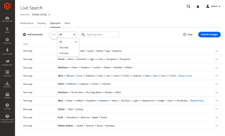Go to Sales in the sidebar
This screenshot has height=136, width=225.
tap(7, 30)
